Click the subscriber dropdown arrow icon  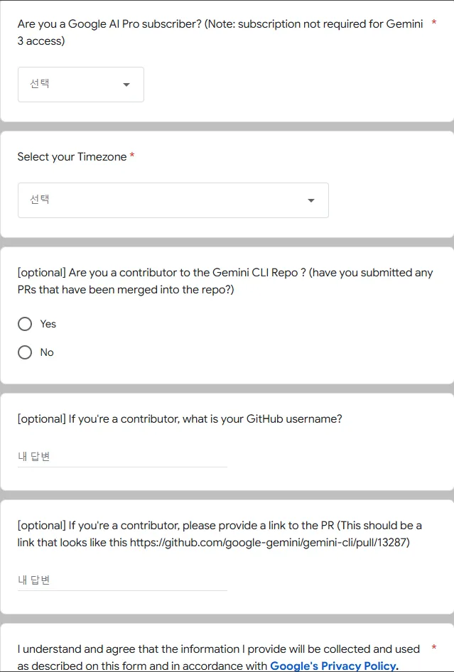tap(126, 84)
